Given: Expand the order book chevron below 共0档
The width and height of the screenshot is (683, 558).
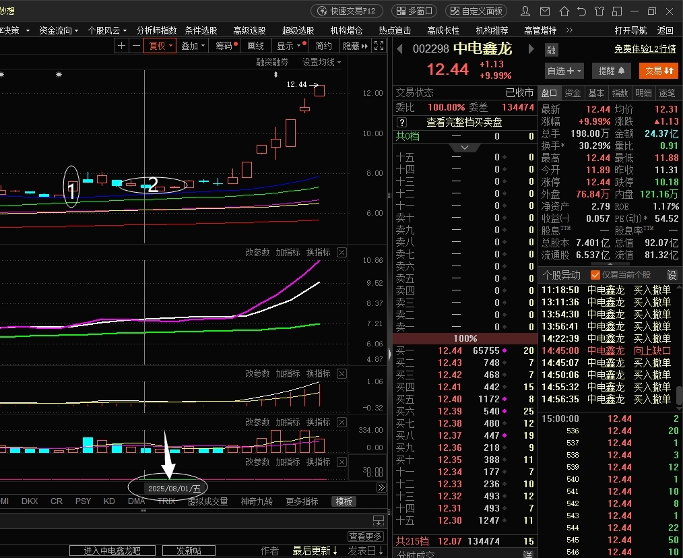Looking at the screenshot, I should click(465, 148).
